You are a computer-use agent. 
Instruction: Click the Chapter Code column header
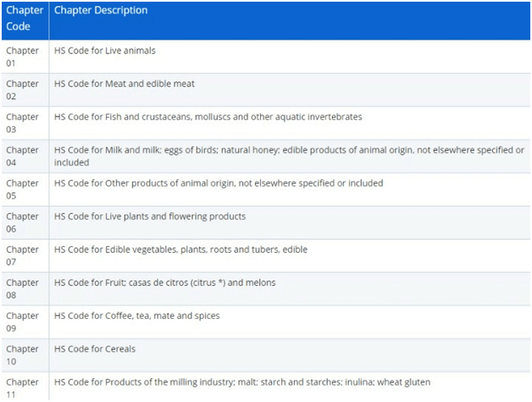23,18
